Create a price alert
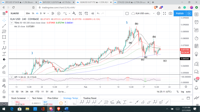This screenshot has height=112, width=200. click(x=86, y=13)
